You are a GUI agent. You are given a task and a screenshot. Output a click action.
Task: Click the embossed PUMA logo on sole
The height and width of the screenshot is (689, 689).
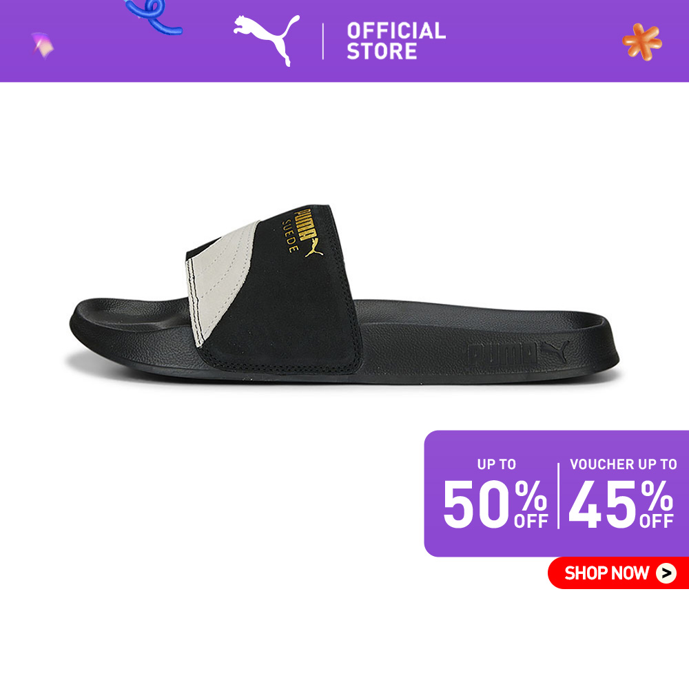519,352
